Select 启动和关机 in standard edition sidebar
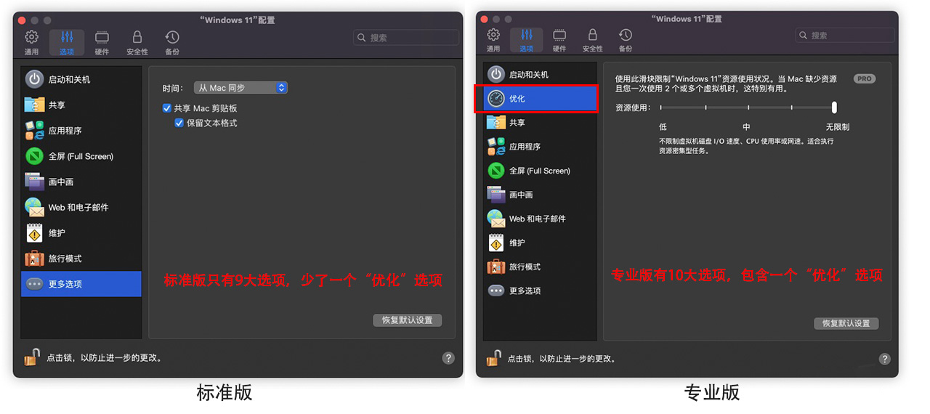 click(81, 79)
